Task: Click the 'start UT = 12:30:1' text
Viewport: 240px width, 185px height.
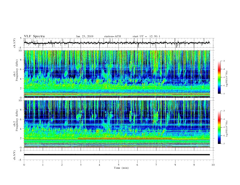Action: click(x=146, y=36)
